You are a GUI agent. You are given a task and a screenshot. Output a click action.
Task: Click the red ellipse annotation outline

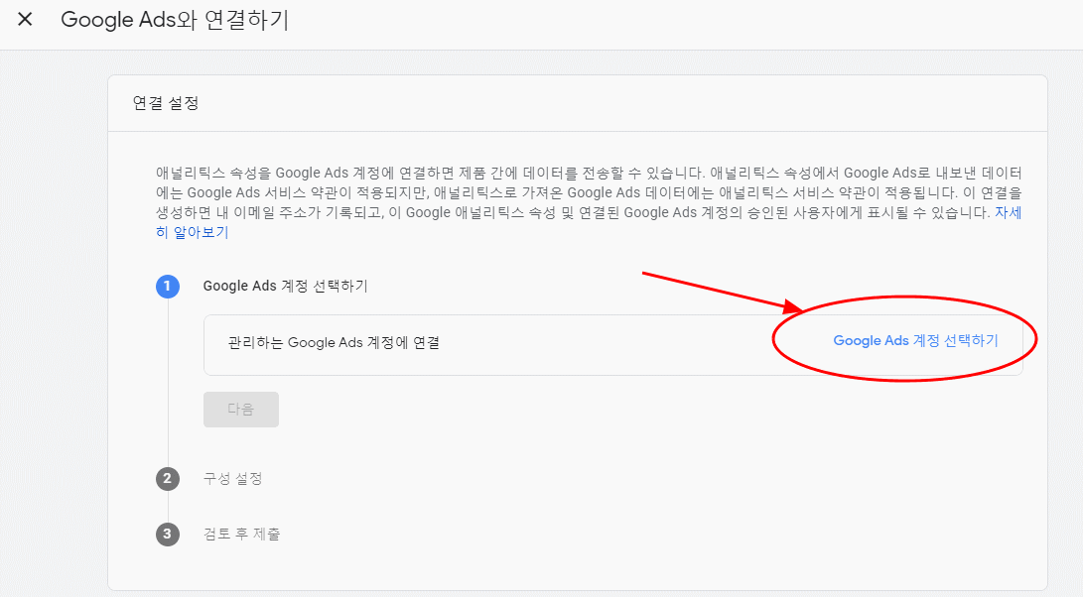click(x=904, y=298)
